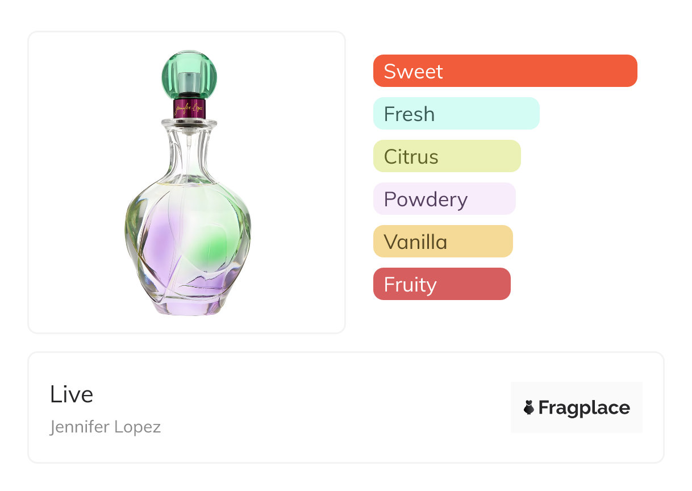Pick the Powdery accord bar

click(444, 199)
